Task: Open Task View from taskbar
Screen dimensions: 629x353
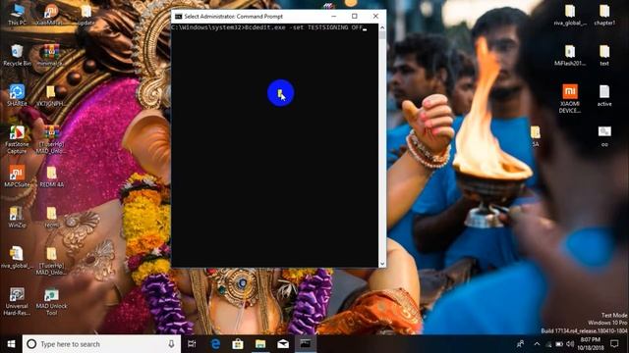Action: [x=192, y=344]
